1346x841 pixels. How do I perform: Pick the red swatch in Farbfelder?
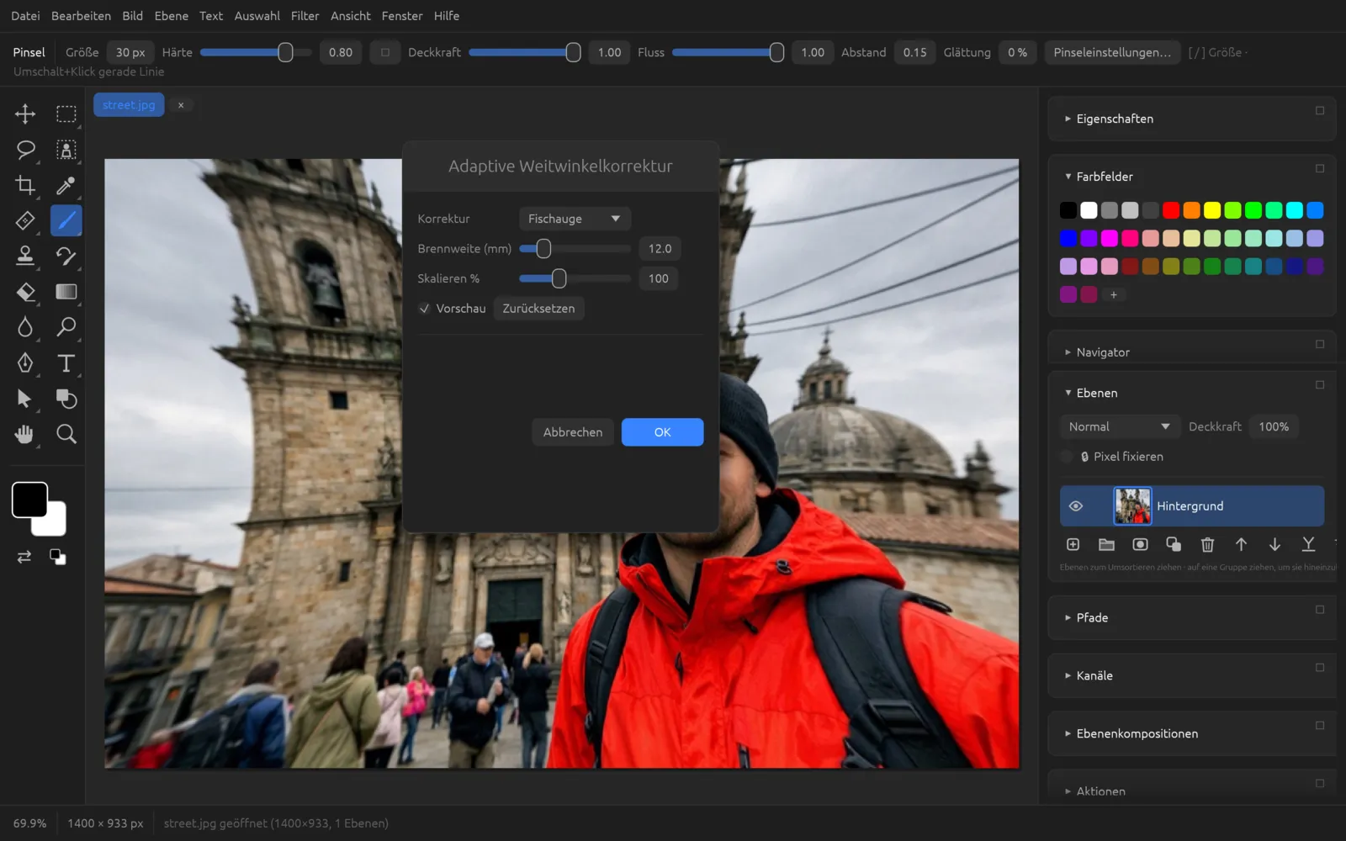1171,210
